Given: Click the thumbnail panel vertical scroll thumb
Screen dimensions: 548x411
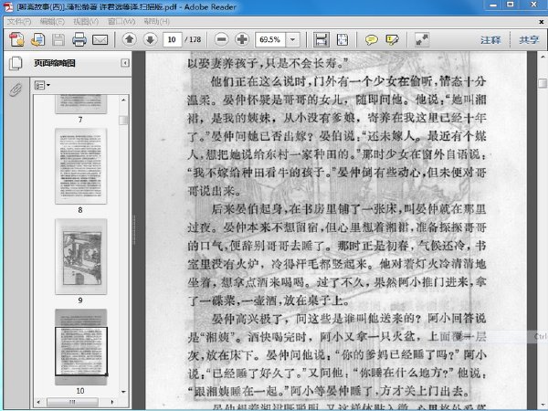Looking at the screenshot, I should coord(123,121).
